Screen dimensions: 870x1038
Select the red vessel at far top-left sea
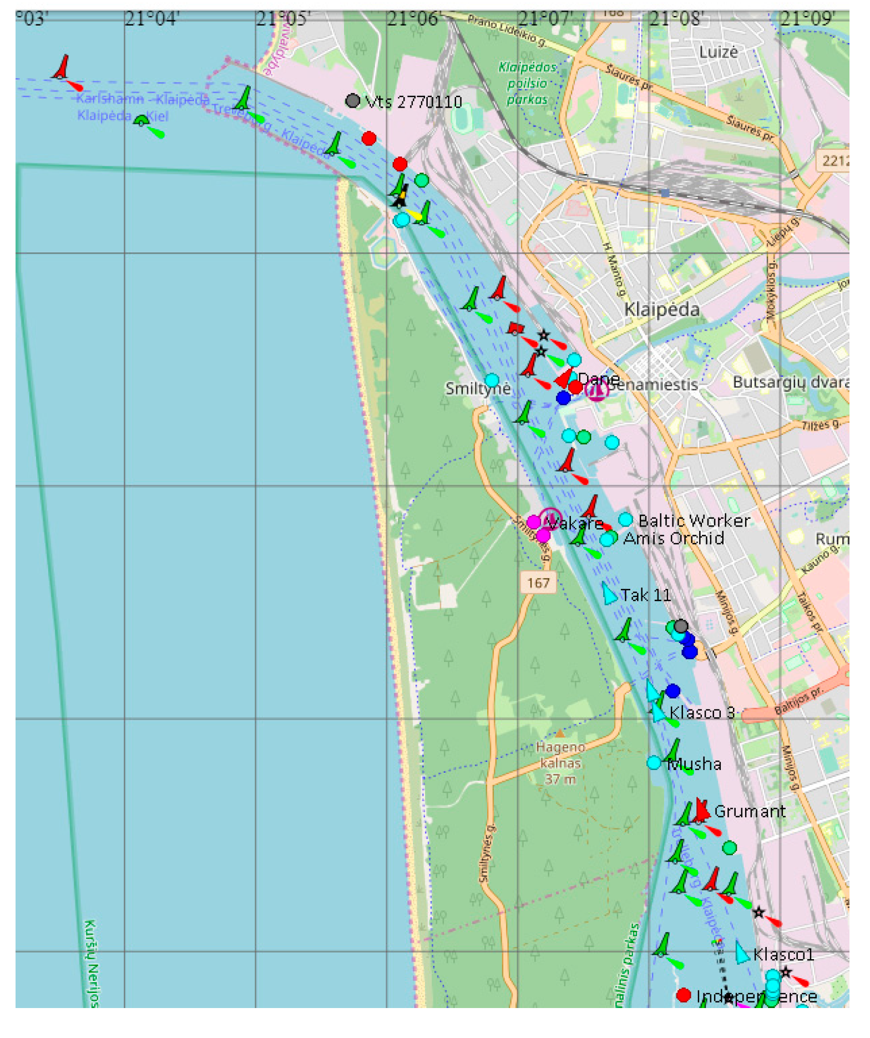pyautogui.click(x=62, y=68)
